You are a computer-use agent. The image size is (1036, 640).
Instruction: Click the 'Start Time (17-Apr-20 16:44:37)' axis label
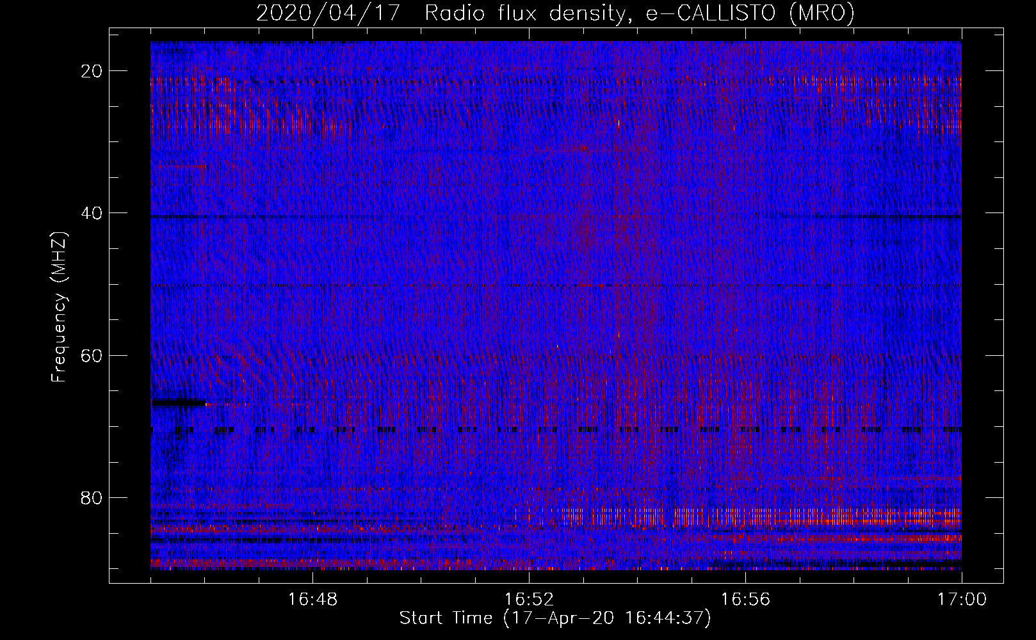tap(555, 618)
